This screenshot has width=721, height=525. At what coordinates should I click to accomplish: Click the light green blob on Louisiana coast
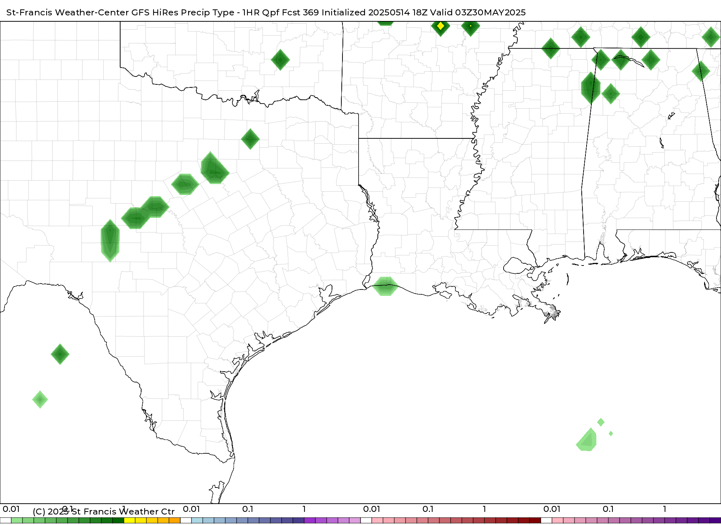tap(385, 286)
